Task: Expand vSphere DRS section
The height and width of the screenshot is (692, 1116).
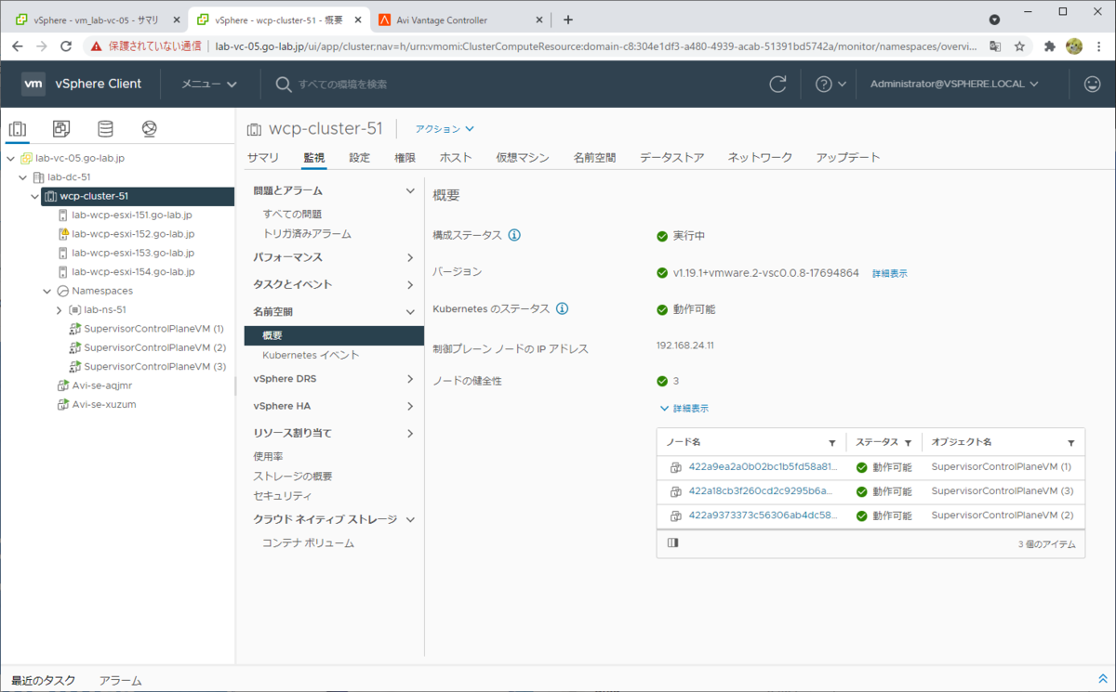Action: coord(410,379)
